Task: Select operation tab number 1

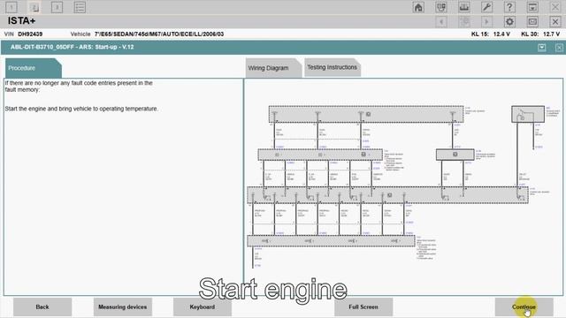Action: click(11, 7)
